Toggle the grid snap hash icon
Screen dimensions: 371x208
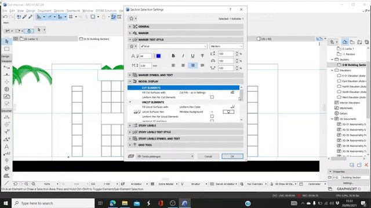pos(71,17)
